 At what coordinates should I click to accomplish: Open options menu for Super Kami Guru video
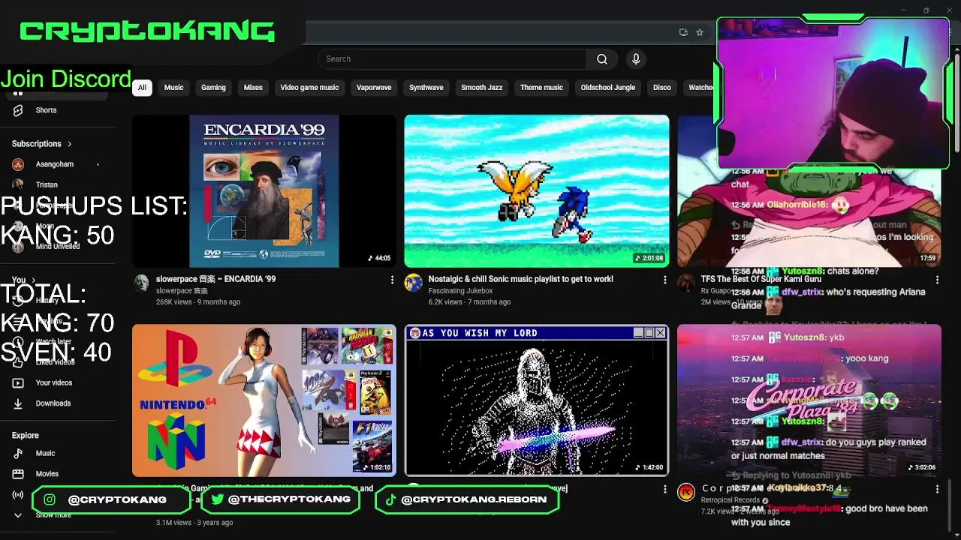coord(937,280)
